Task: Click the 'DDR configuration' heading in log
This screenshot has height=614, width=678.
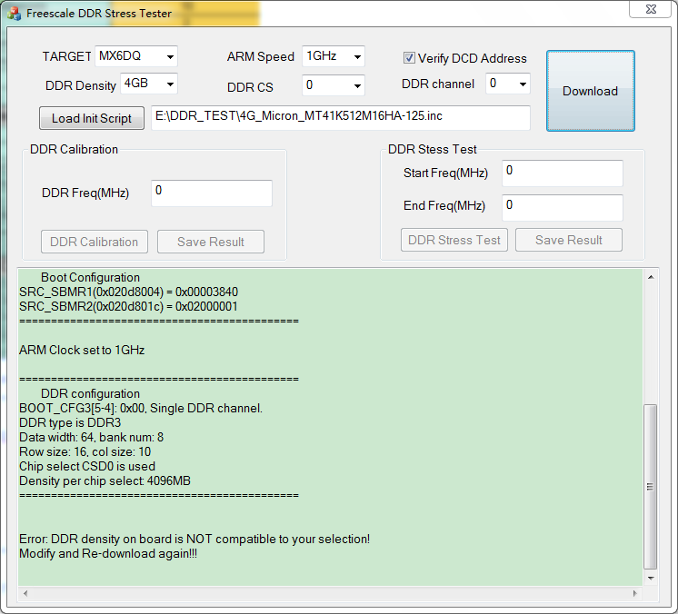Action: 90,393
